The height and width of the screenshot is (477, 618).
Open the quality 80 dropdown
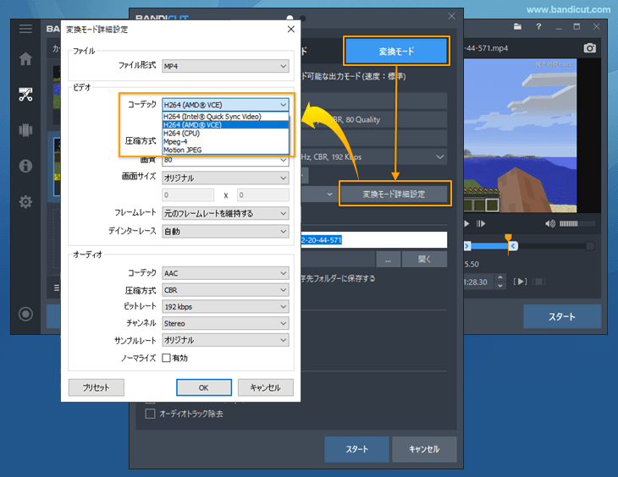pos(225,161)
